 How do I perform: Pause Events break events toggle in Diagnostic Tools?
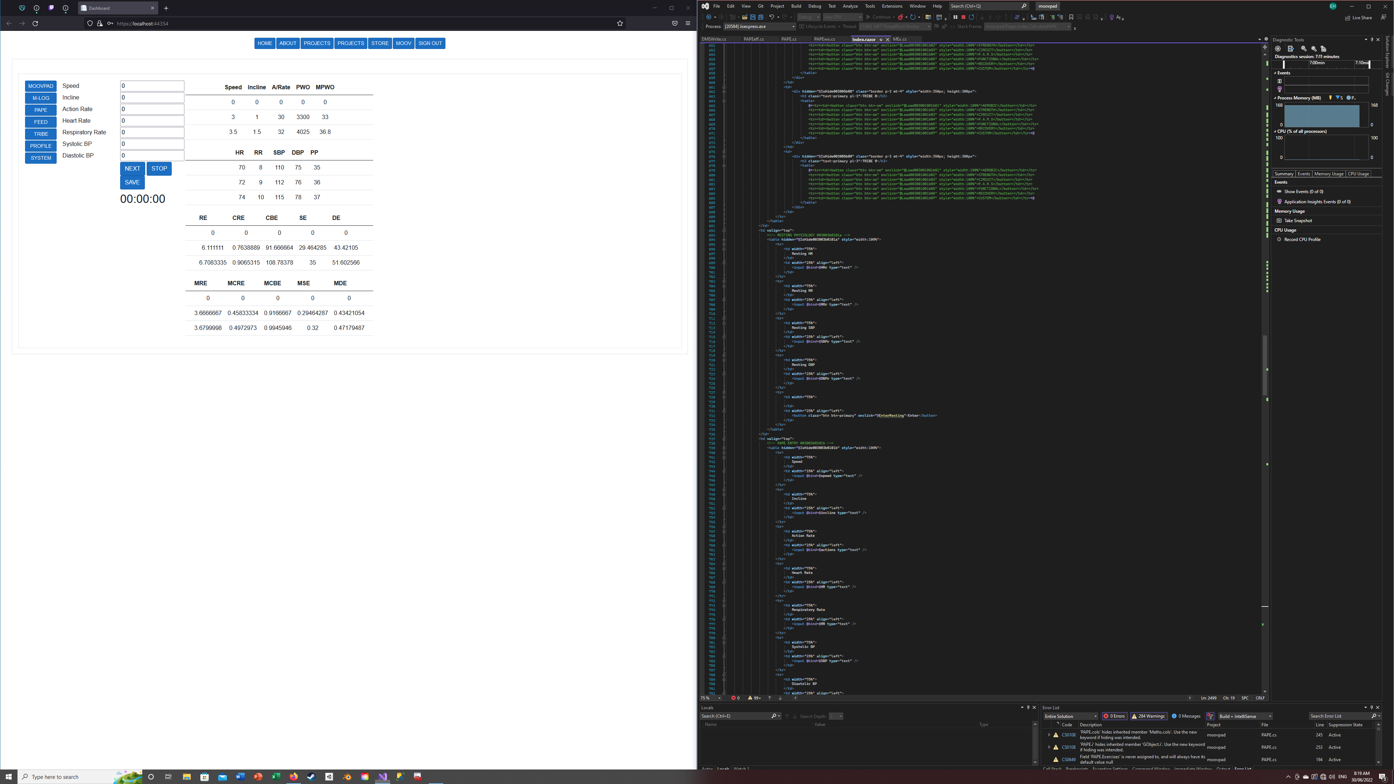1280,81
